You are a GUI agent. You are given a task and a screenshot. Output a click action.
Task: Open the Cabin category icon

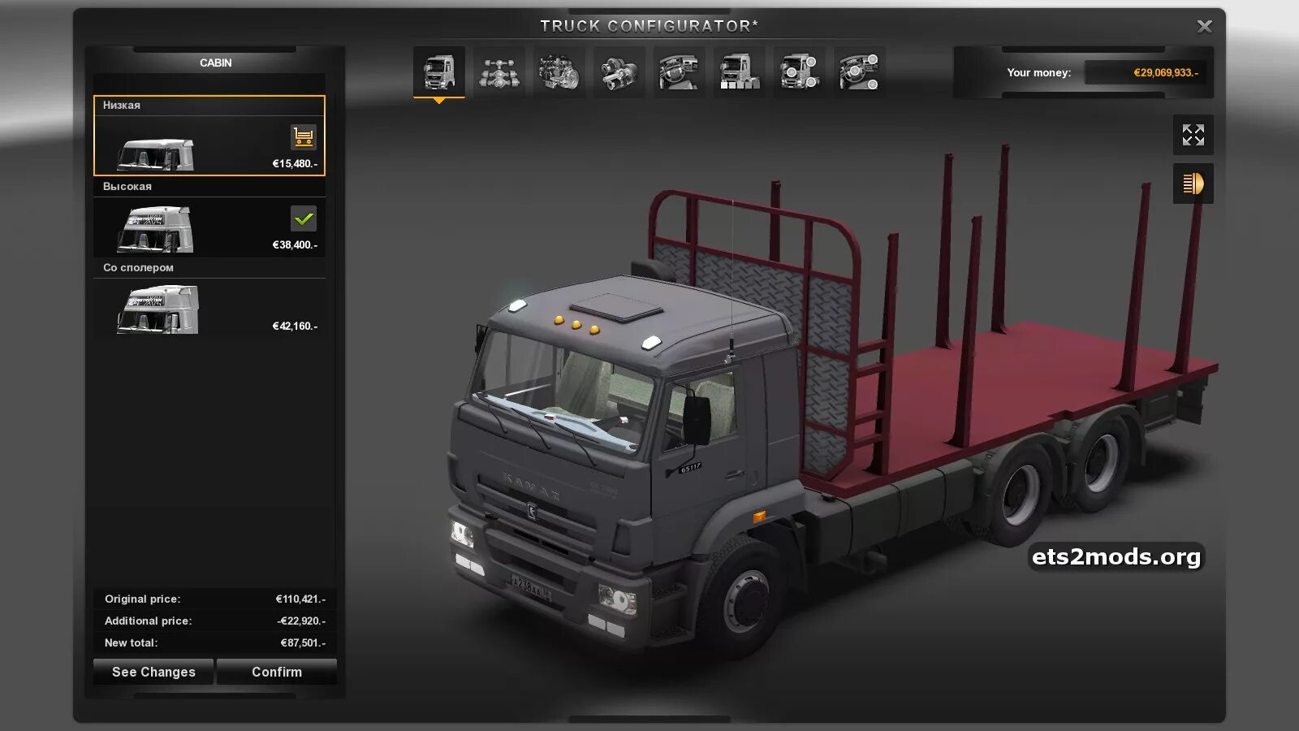click(439, 71)
